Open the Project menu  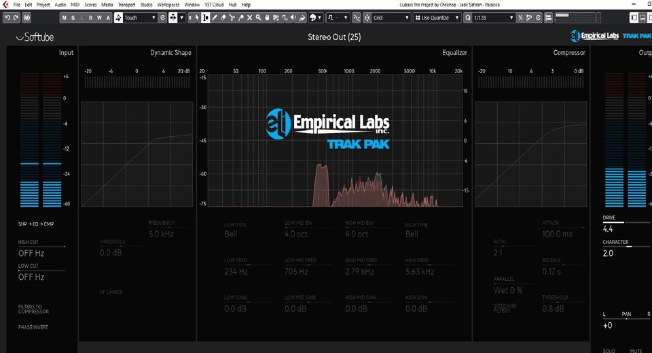pyautogui.click(x=43, y=5)
